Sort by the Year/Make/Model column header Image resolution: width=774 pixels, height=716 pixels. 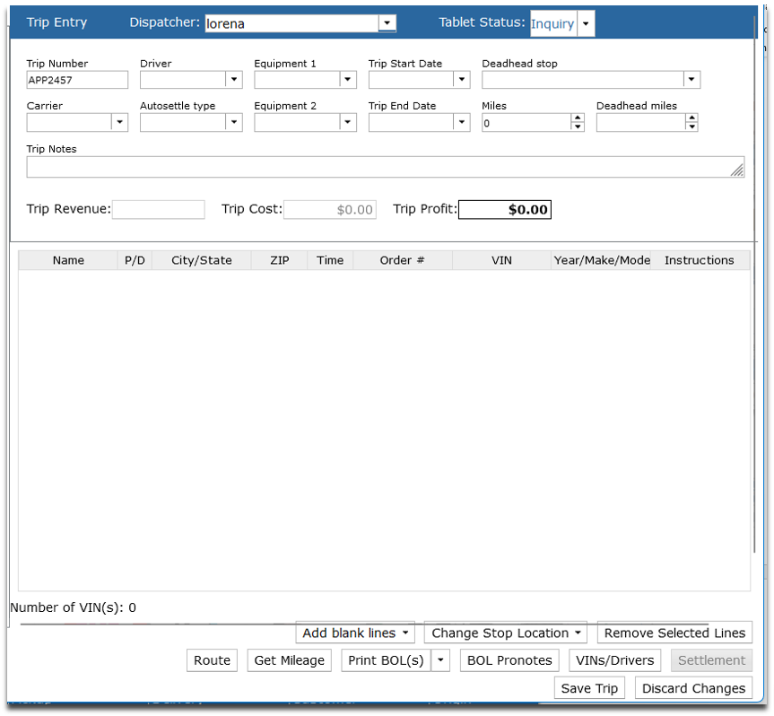[x=601, y=260]
